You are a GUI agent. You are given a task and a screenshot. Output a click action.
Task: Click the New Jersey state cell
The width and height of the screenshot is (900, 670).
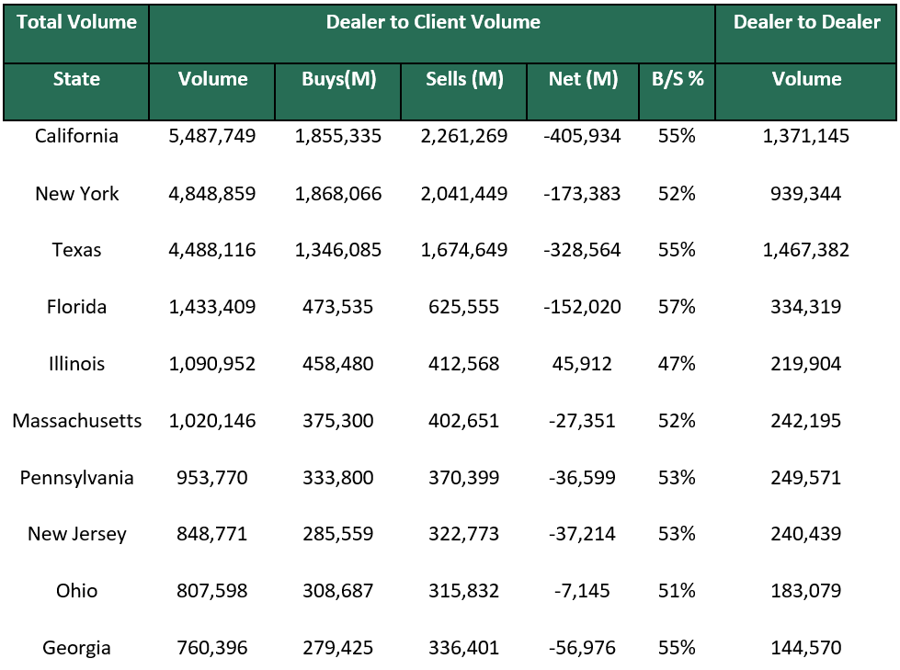76,534
